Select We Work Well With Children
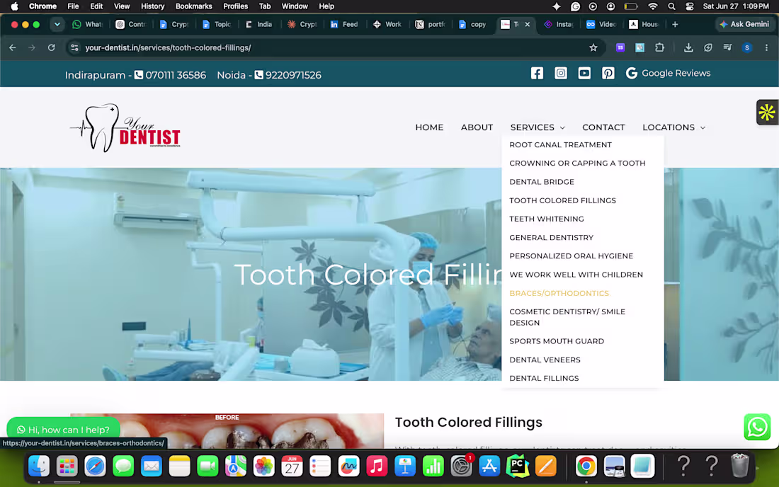 [576, 275]
